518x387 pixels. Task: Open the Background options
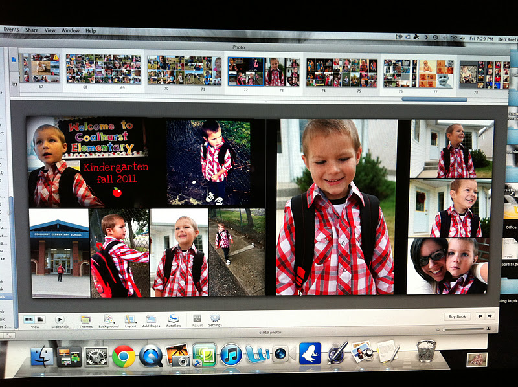click(x=108, y=319)
